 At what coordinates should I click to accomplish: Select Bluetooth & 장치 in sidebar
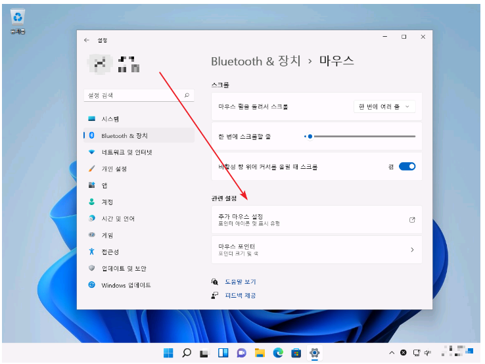pyautogui.click(x=139, y=135)
